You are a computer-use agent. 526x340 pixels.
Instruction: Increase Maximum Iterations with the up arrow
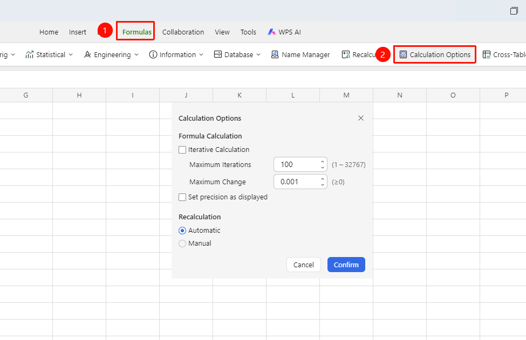(x=323, y=162)
